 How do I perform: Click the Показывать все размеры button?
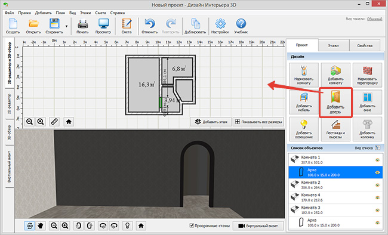coord(258,122)
